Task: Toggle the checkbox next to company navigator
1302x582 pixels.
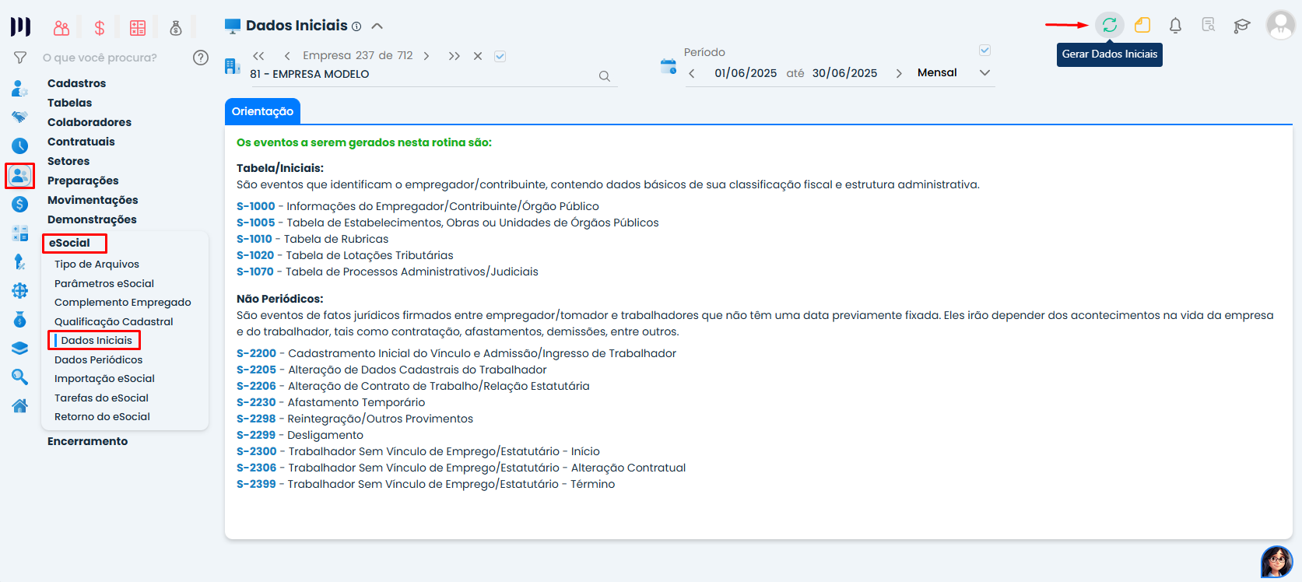Action: [x=500, y=56]
